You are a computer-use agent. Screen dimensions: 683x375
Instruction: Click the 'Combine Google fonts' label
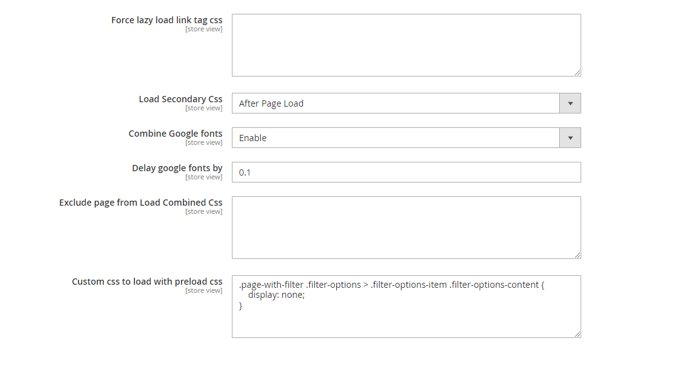[175, 134]
